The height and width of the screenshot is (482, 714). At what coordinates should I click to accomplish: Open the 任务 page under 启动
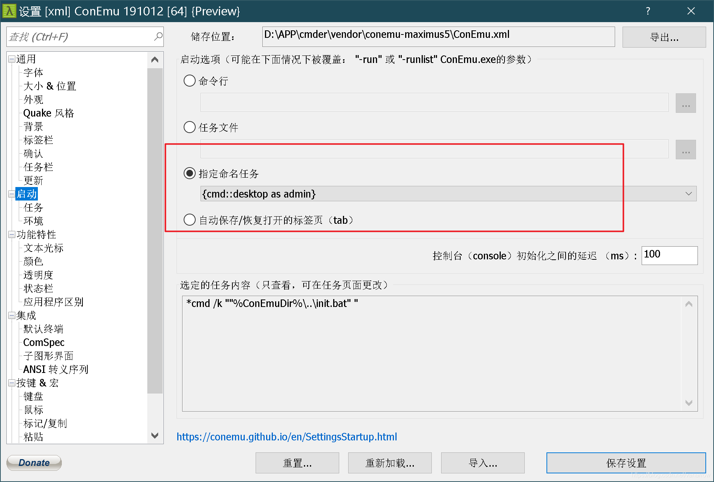pyautogui.click(x=33, y=207)
